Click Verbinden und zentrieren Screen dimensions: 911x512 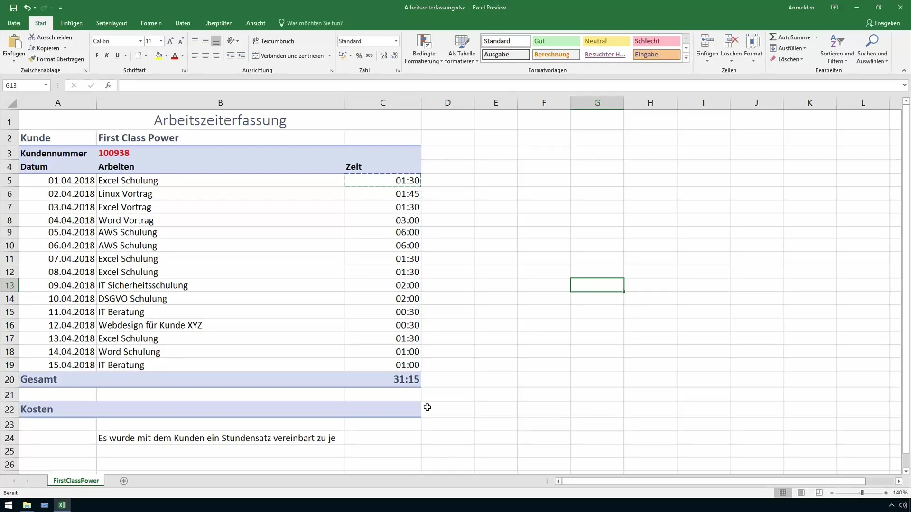288,56
